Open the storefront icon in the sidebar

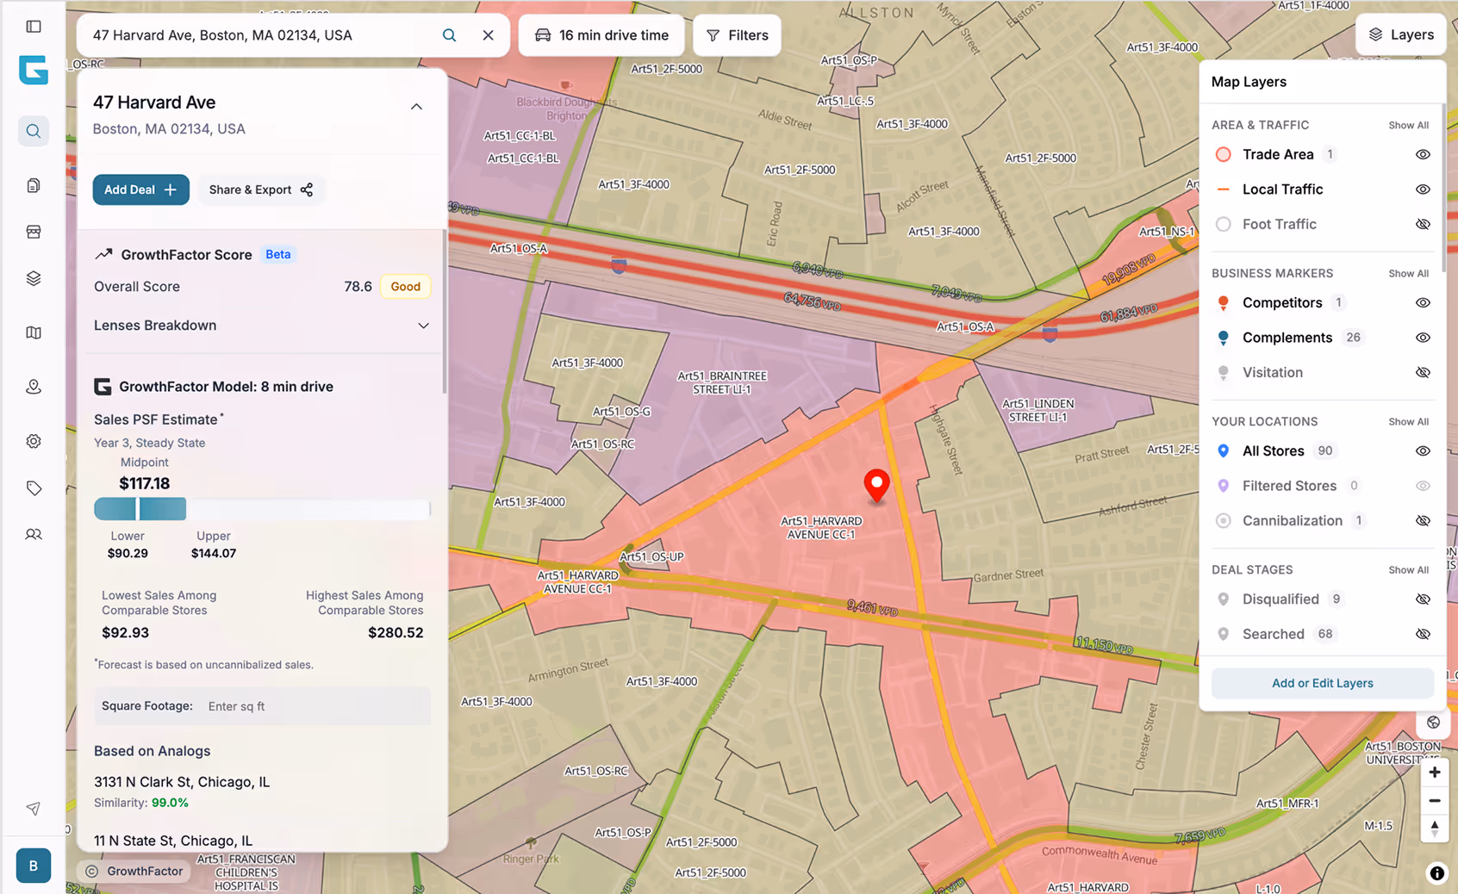[x=34, y=232]
